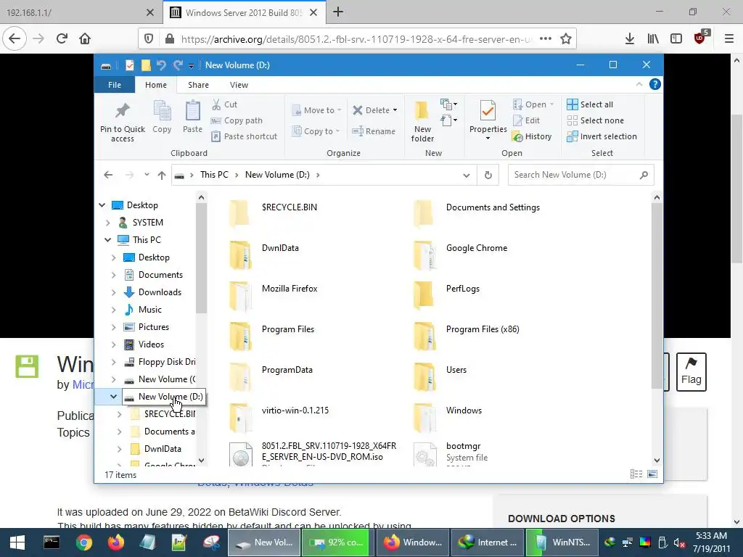Switch to large icons view in status bar
This screenshot has width=743, height=557.
pos(652,474)
